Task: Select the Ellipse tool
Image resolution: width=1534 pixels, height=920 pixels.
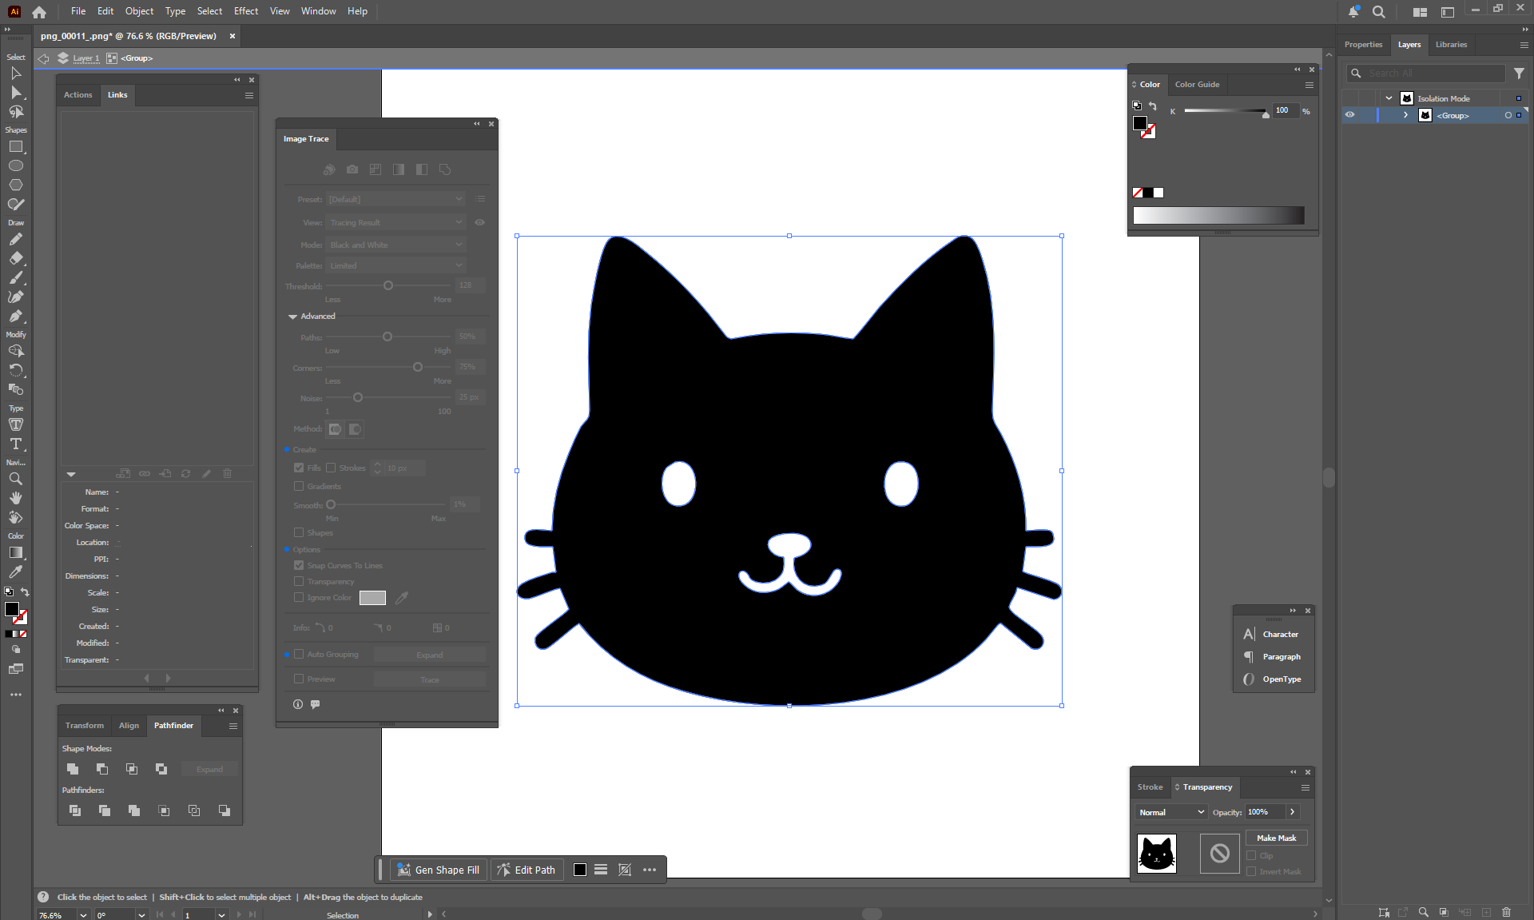Action: tap(15, 166)
